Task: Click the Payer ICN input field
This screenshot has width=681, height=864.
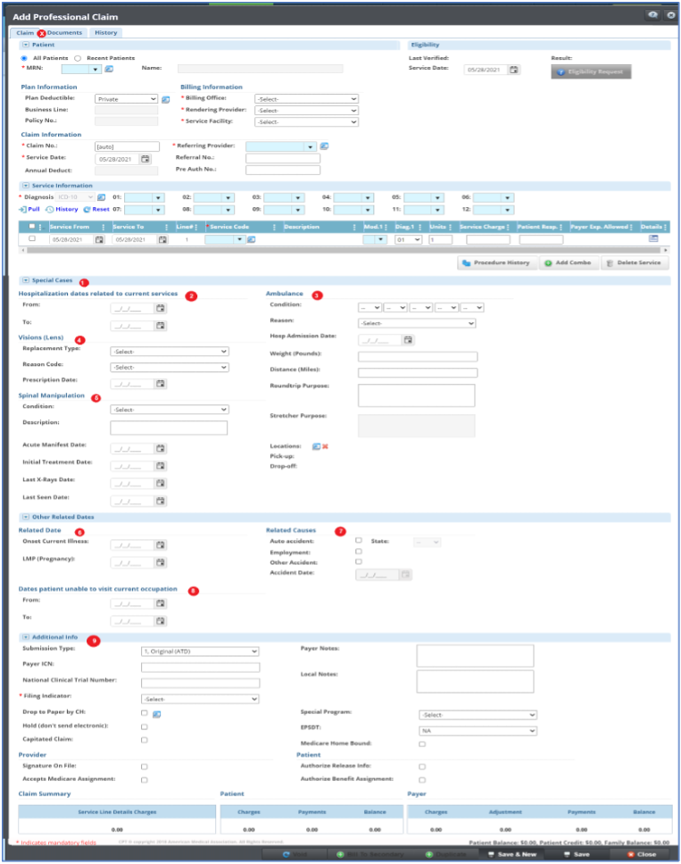Action: (x=199, y=668)
